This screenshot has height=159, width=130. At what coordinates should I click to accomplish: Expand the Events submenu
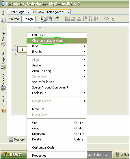pos(57,52)
